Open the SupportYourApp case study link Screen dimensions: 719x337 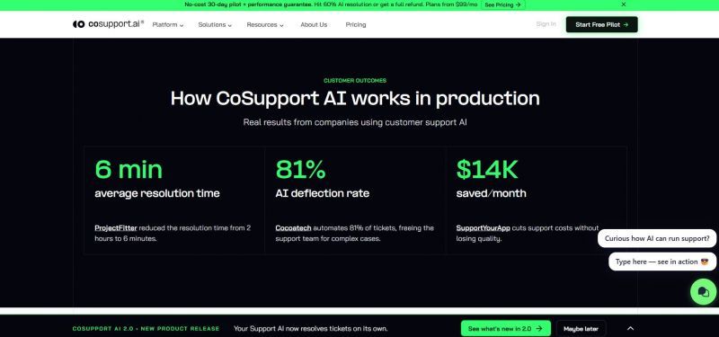point(483,228)
